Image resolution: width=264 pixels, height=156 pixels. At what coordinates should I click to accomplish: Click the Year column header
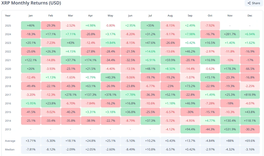point(8,16)
